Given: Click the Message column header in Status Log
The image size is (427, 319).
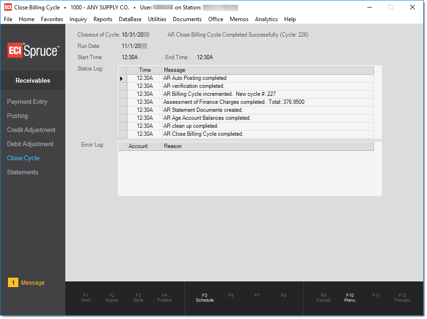Looking at the screenshot, I should coord(268,70).
